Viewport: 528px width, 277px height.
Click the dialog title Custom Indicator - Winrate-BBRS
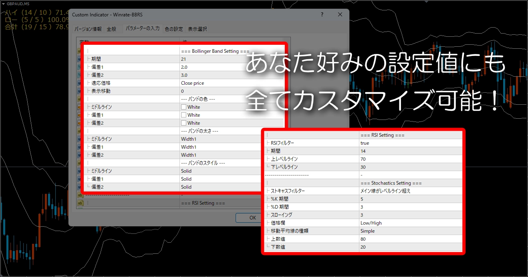(x=107, y=15)
